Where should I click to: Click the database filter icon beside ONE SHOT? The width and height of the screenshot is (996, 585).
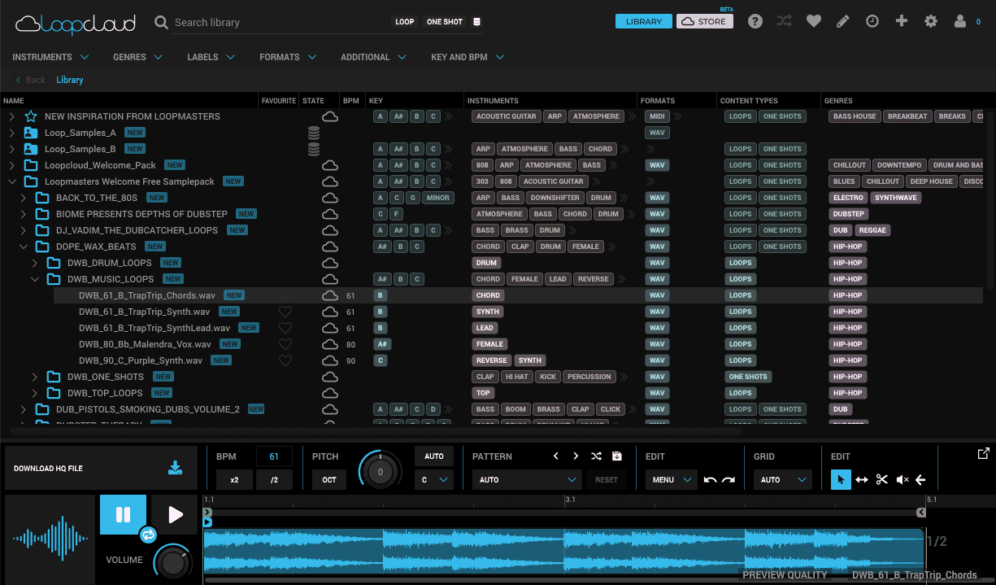476,22
